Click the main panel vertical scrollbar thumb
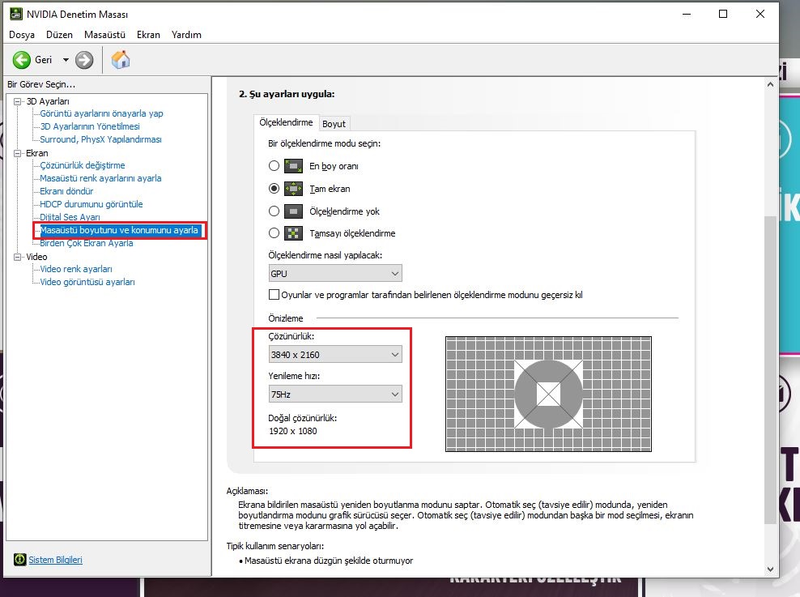This screenshot has width=800, height=597. pyautogui.click(x=770, y=369)
